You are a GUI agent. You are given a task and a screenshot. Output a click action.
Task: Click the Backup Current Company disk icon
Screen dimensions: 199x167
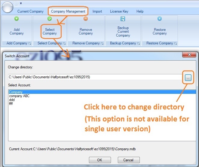pyautogui.click(x=123, y=19)
